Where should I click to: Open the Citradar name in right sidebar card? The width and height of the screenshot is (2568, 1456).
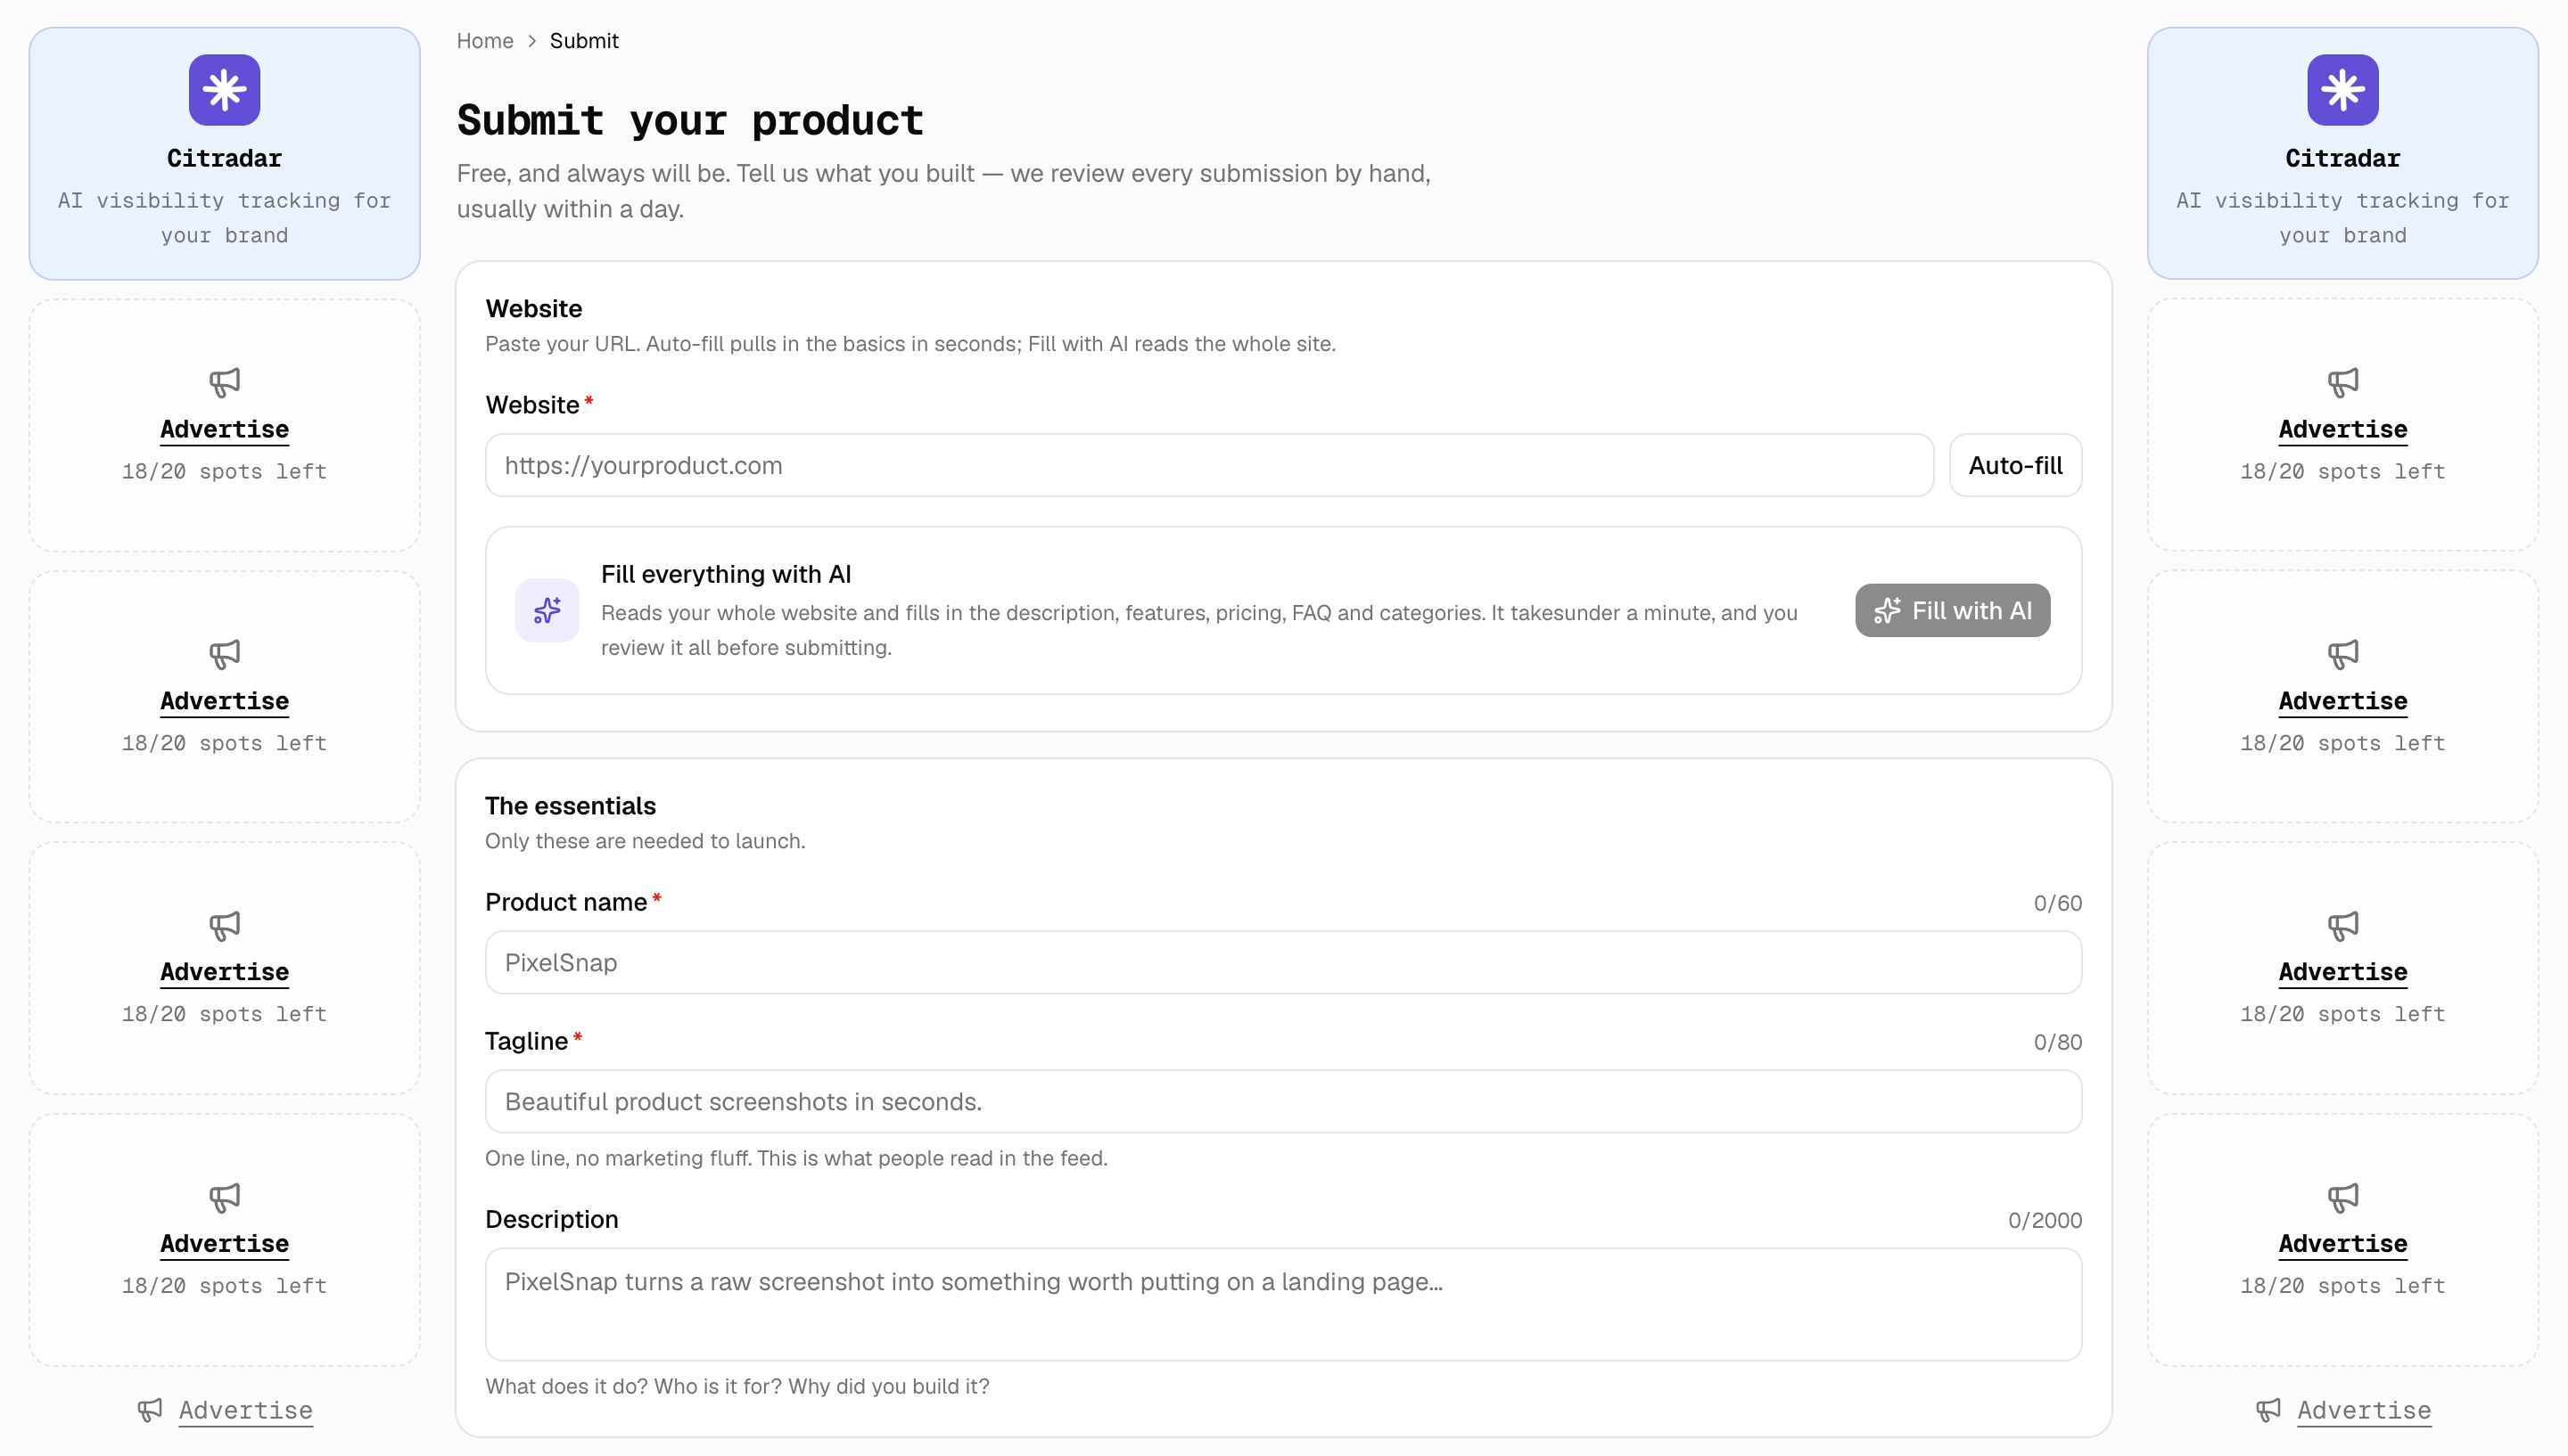tap(2342, 158)
